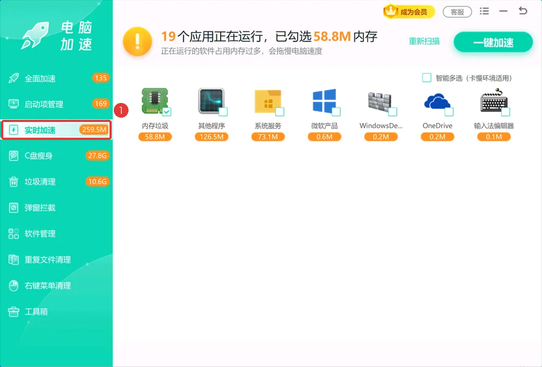Click the 内存垃圾 memory chip icon

coord(154,101)
